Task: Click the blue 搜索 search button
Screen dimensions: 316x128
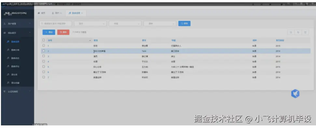Action: click(185, 24)
